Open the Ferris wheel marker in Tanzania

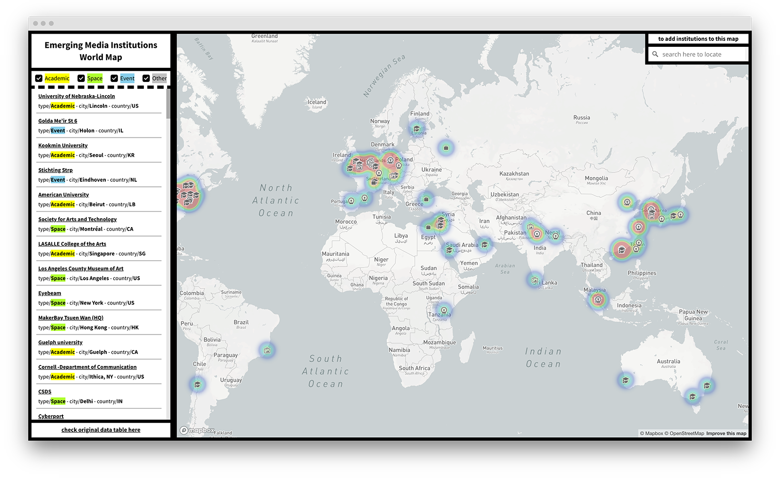pyautogui.click(x=444, y=310)
